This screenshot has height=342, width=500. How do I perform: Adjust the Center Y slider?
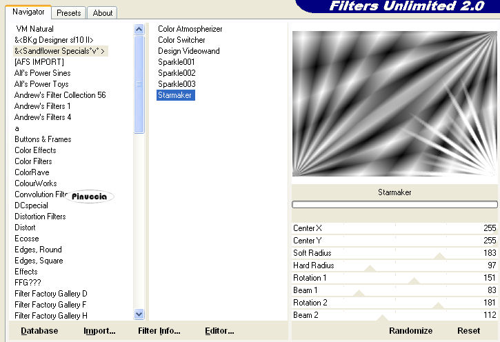point(394,241)
